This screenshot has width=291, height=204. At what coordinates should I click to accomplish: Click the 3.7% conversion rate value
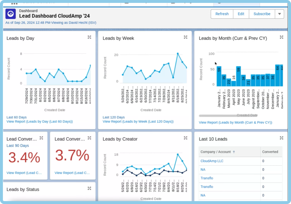pyautogui.click(x=72, y=155)
